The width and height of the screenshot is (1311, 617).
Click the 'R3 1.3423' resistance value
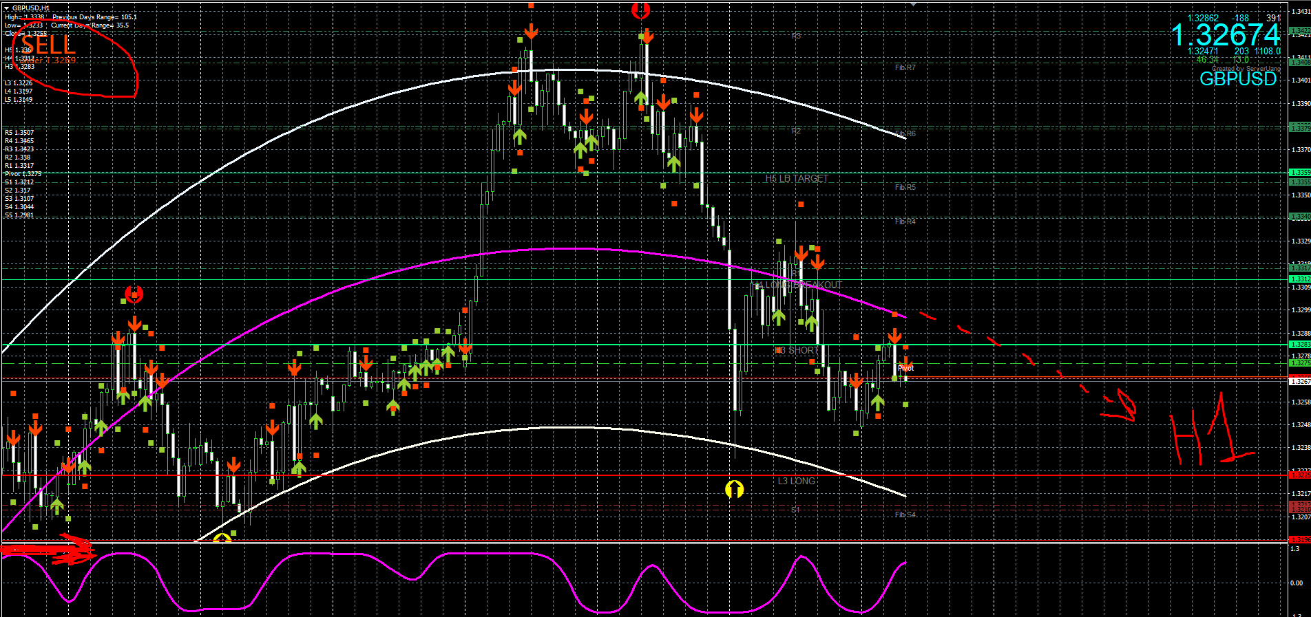click(19, 149)
